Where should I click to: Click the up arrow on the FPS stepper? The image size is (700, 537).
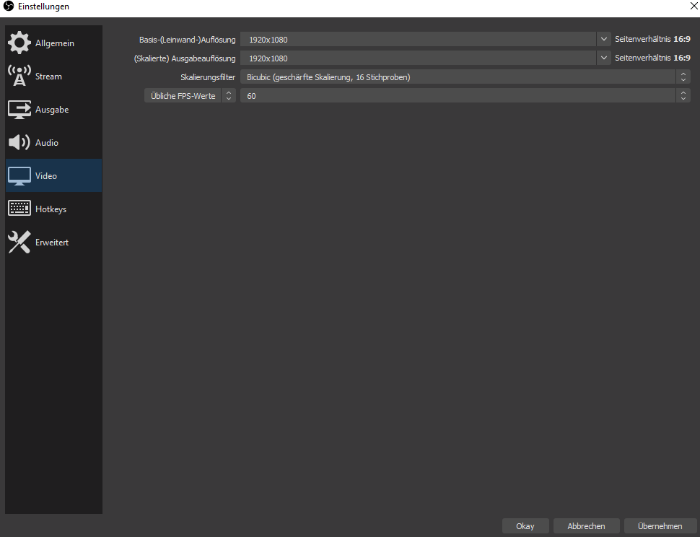683,92
